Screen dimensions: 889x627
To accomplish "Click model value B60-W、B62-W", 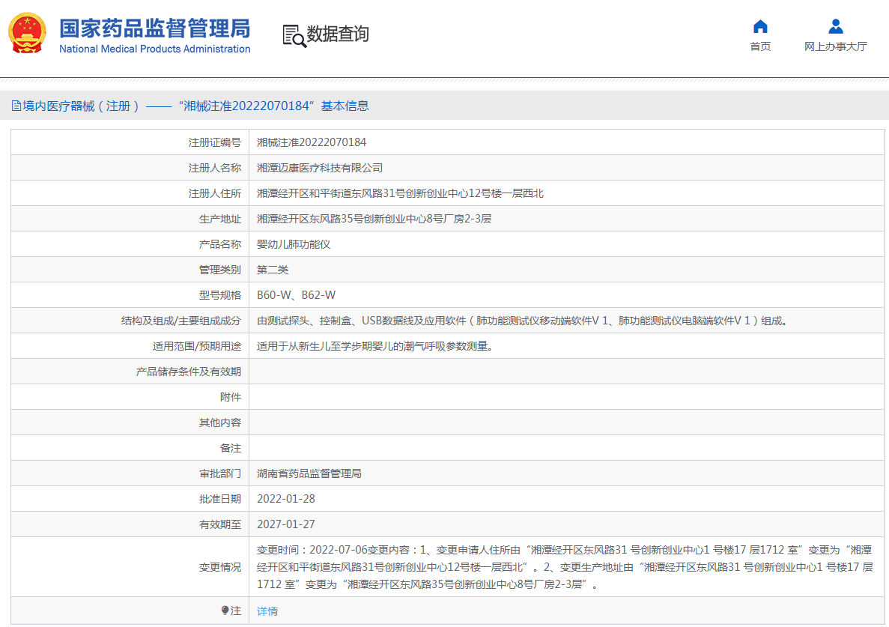I will pos(296,295).
